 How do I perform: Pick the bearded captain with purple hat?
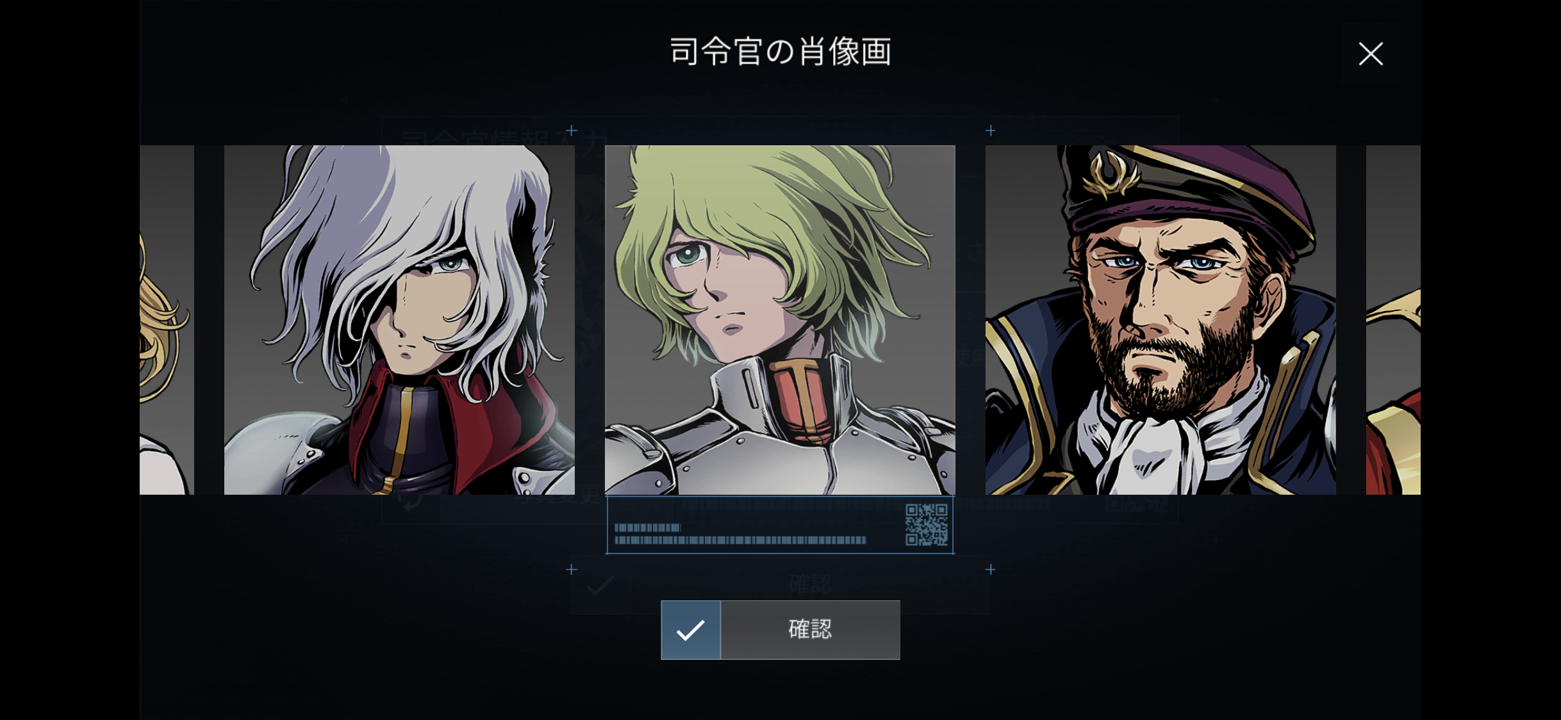tap(1160, 320)
